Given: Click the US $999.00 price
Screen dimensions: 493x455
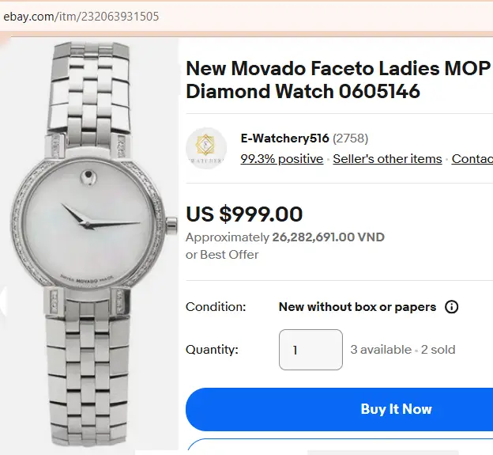Looking at the screenshot, I should point(244,214).
